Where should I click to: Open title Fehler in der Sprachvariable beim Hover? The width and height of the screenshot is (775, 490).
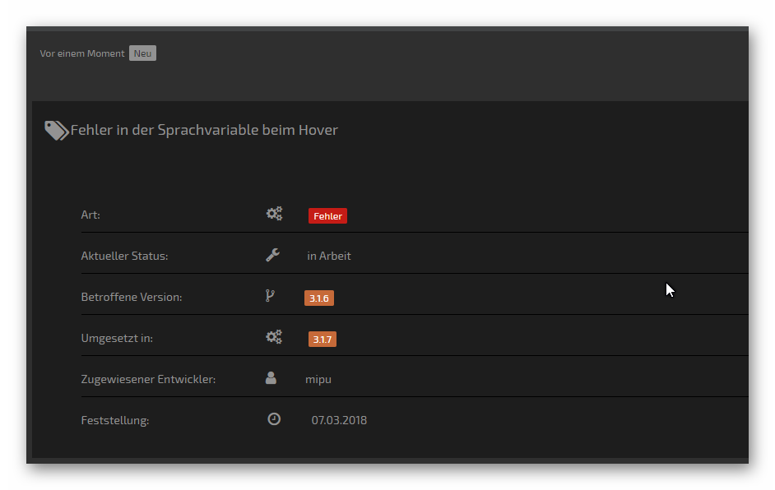tap(204, 130)
